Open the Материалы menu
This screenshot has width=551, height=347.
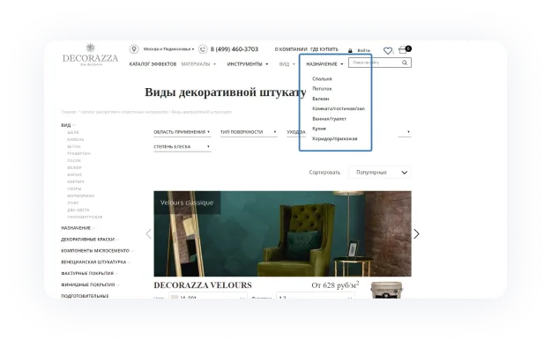(198, 64)
